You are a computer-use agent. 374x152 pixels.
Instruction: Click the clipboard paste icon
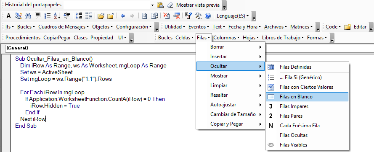160,5
